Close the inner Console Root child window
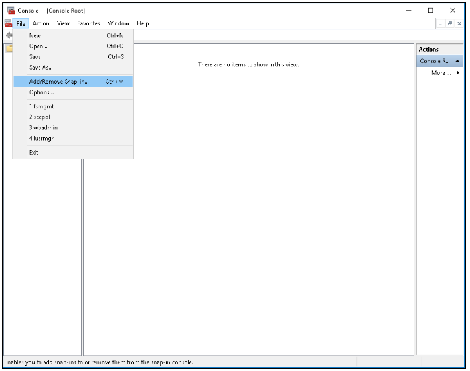This screenshot has height=371, width=470. coord(459,23)
